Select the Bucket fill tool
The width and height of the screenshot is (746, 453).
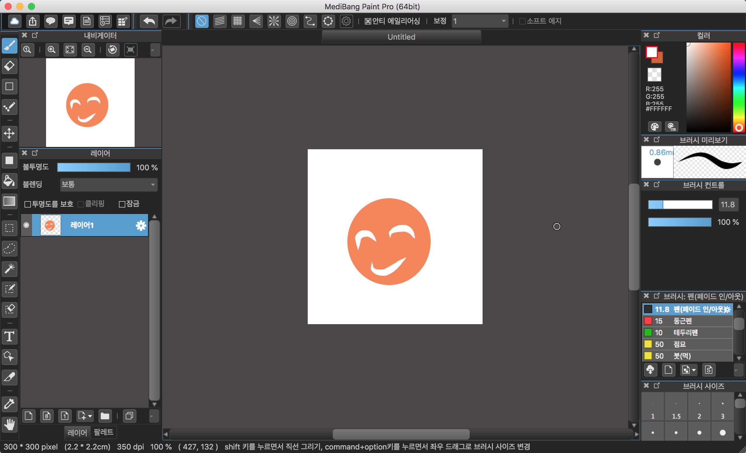coord(9,181)
